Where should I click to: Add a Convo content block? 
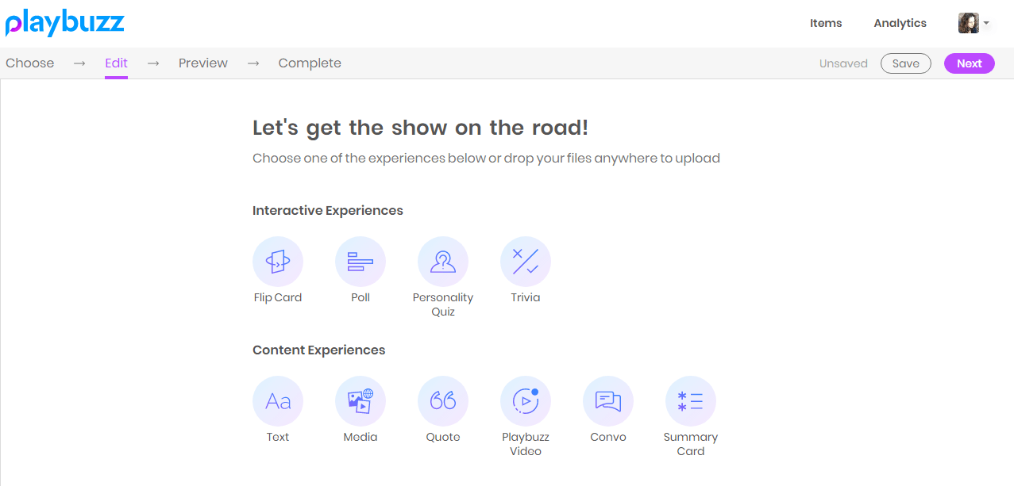click(608, 401)
